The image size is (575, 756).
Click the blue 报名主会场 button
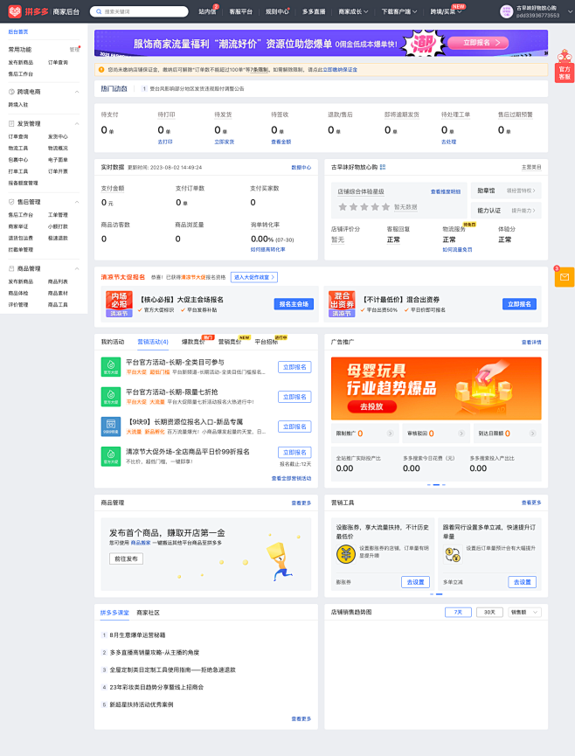(x=294, y=304)
